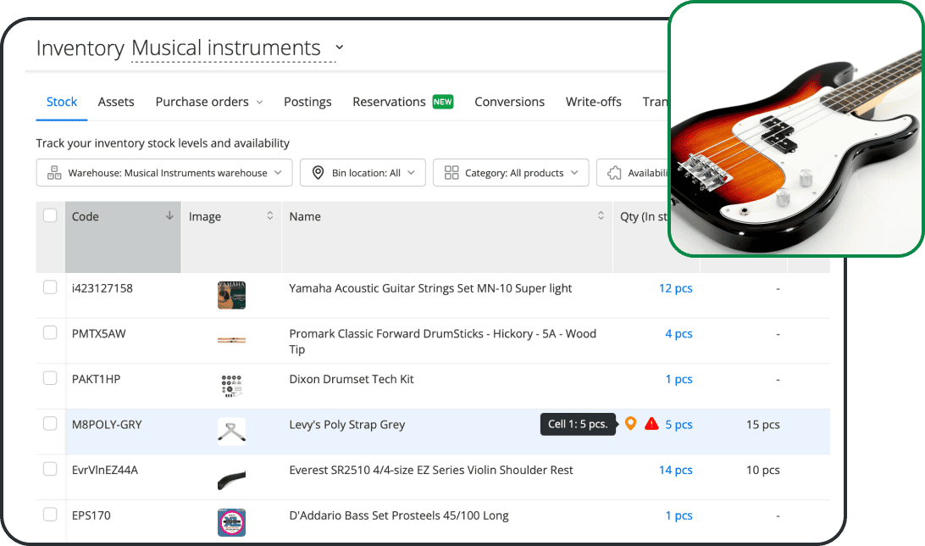
Task: Open the 1 pcs link for Dixon Drumset Tech Kit
Action: pos(679,379)
